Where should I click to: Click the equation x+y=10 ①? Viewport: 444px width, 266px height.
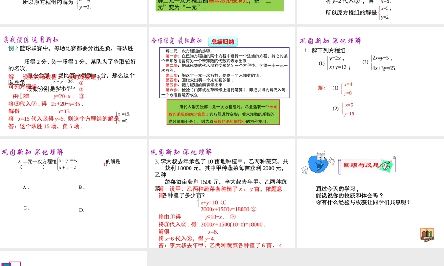pyautogui.click(x=214, y=203)
